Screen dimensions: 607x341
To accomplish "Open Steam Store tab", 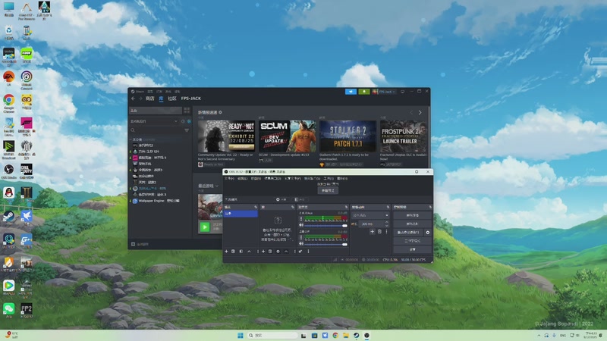I will point(149,99).
